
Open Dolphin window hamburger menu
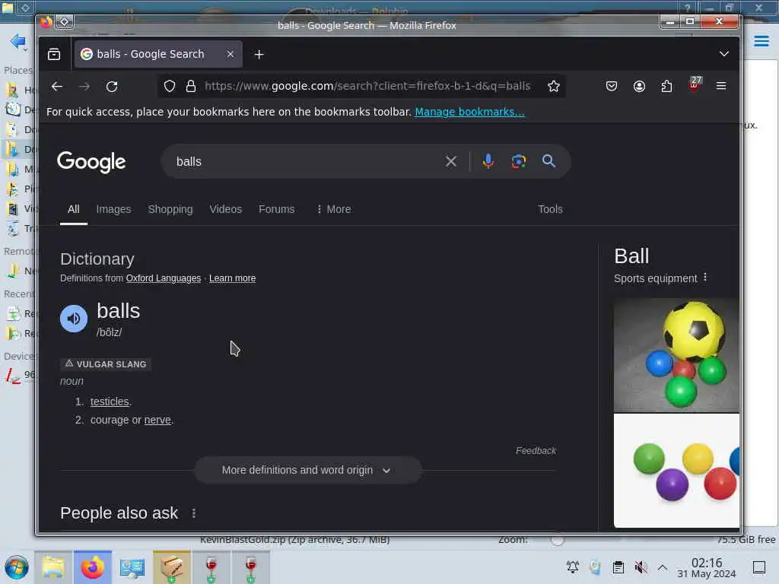(x=761, y=41)
